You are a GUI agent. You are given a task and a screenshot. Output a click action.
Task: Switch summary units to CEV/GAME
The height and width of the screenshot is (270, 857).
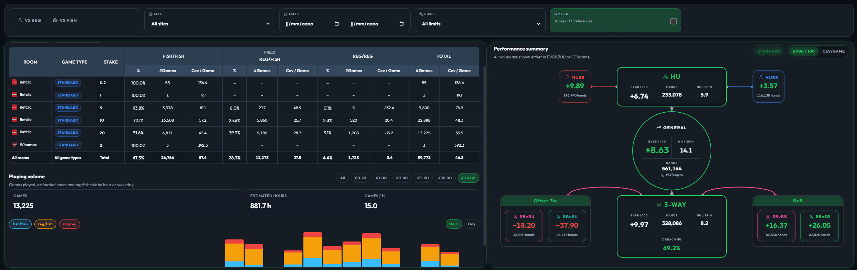click(833, 51)
